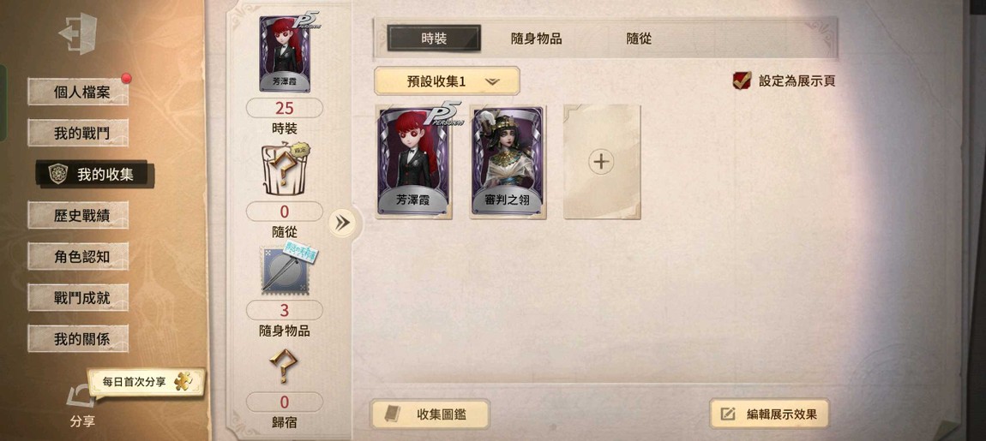Switch to the 隨身物品 tab
This screenshot has height=441, width=986.
coord(537,39)
